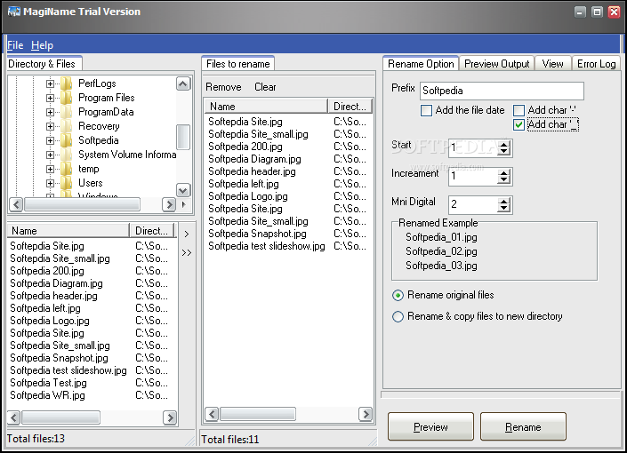Select the PerfLogs folder icon
This screenshot has height=453, width=627.
click(67, 83)
